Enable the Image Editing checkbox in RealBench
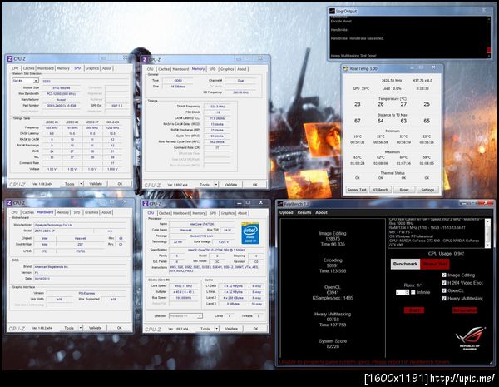499x387 pixels. (444, 275)
